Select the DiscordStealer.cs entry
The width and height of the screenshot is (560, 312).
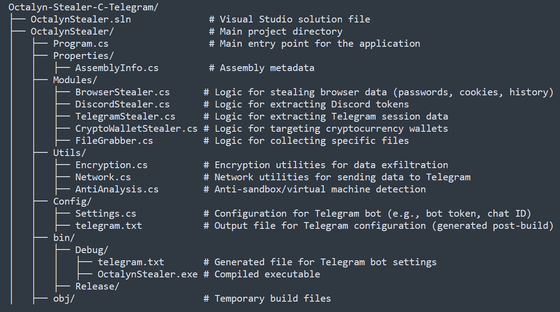click(x=122, y=104)
